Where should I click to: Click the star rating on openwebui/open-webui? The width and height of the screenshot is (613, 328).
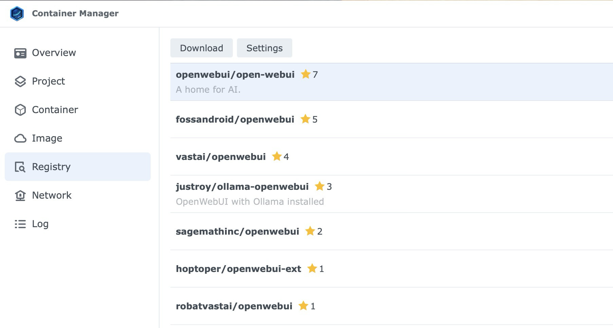coord(306,74)
